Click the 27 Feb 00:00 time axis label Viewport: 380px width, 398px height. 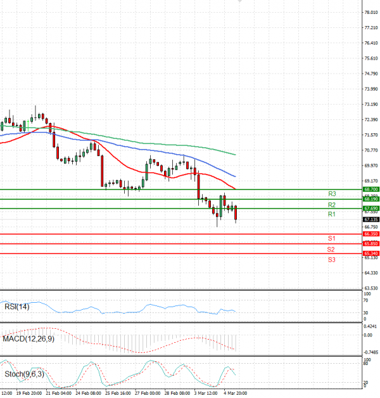(148, 394)
